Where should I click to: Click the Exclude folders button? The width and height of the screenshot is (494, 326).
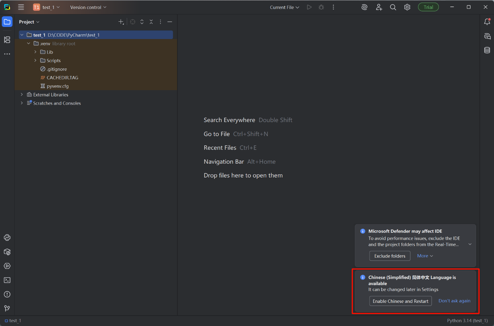[390, 256]
